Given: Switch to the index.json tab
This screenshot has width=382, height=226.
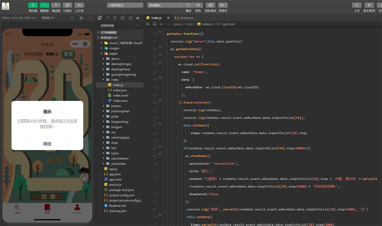Looking at the screenshot, I should pos(186,18).
